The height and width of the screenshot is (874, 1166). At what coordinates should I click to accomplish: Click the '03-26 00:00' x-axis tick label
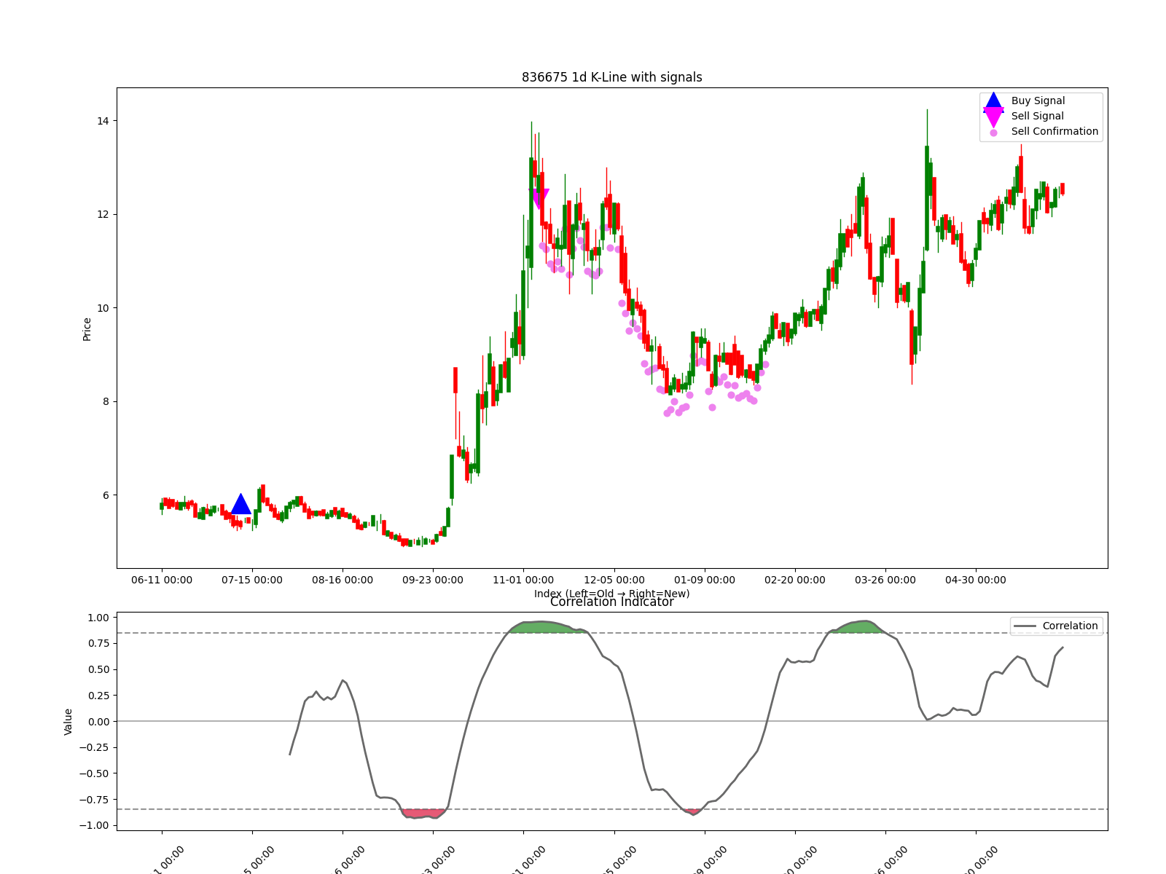pos(885,580)
